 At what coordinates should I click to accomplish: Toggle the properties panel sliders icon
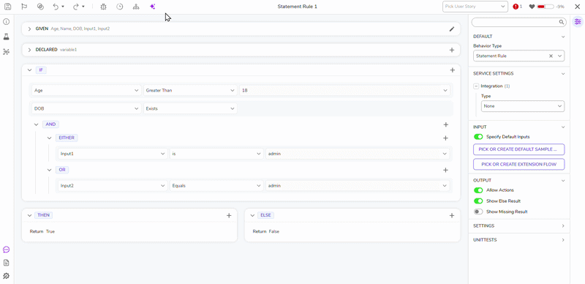(x=578, y=22)
